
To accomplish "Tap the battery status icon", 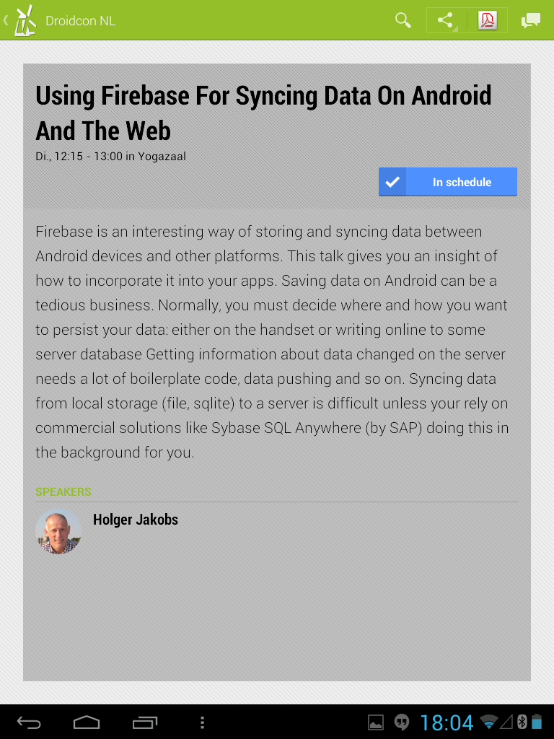I will (537, 722).
